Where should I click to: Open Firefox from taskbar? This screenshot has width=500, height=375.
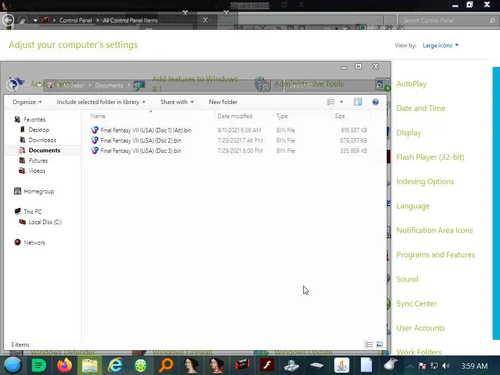64,365
